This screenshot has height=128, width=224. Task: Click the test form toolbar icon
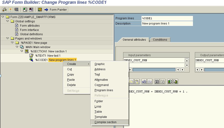pos(16,10)
